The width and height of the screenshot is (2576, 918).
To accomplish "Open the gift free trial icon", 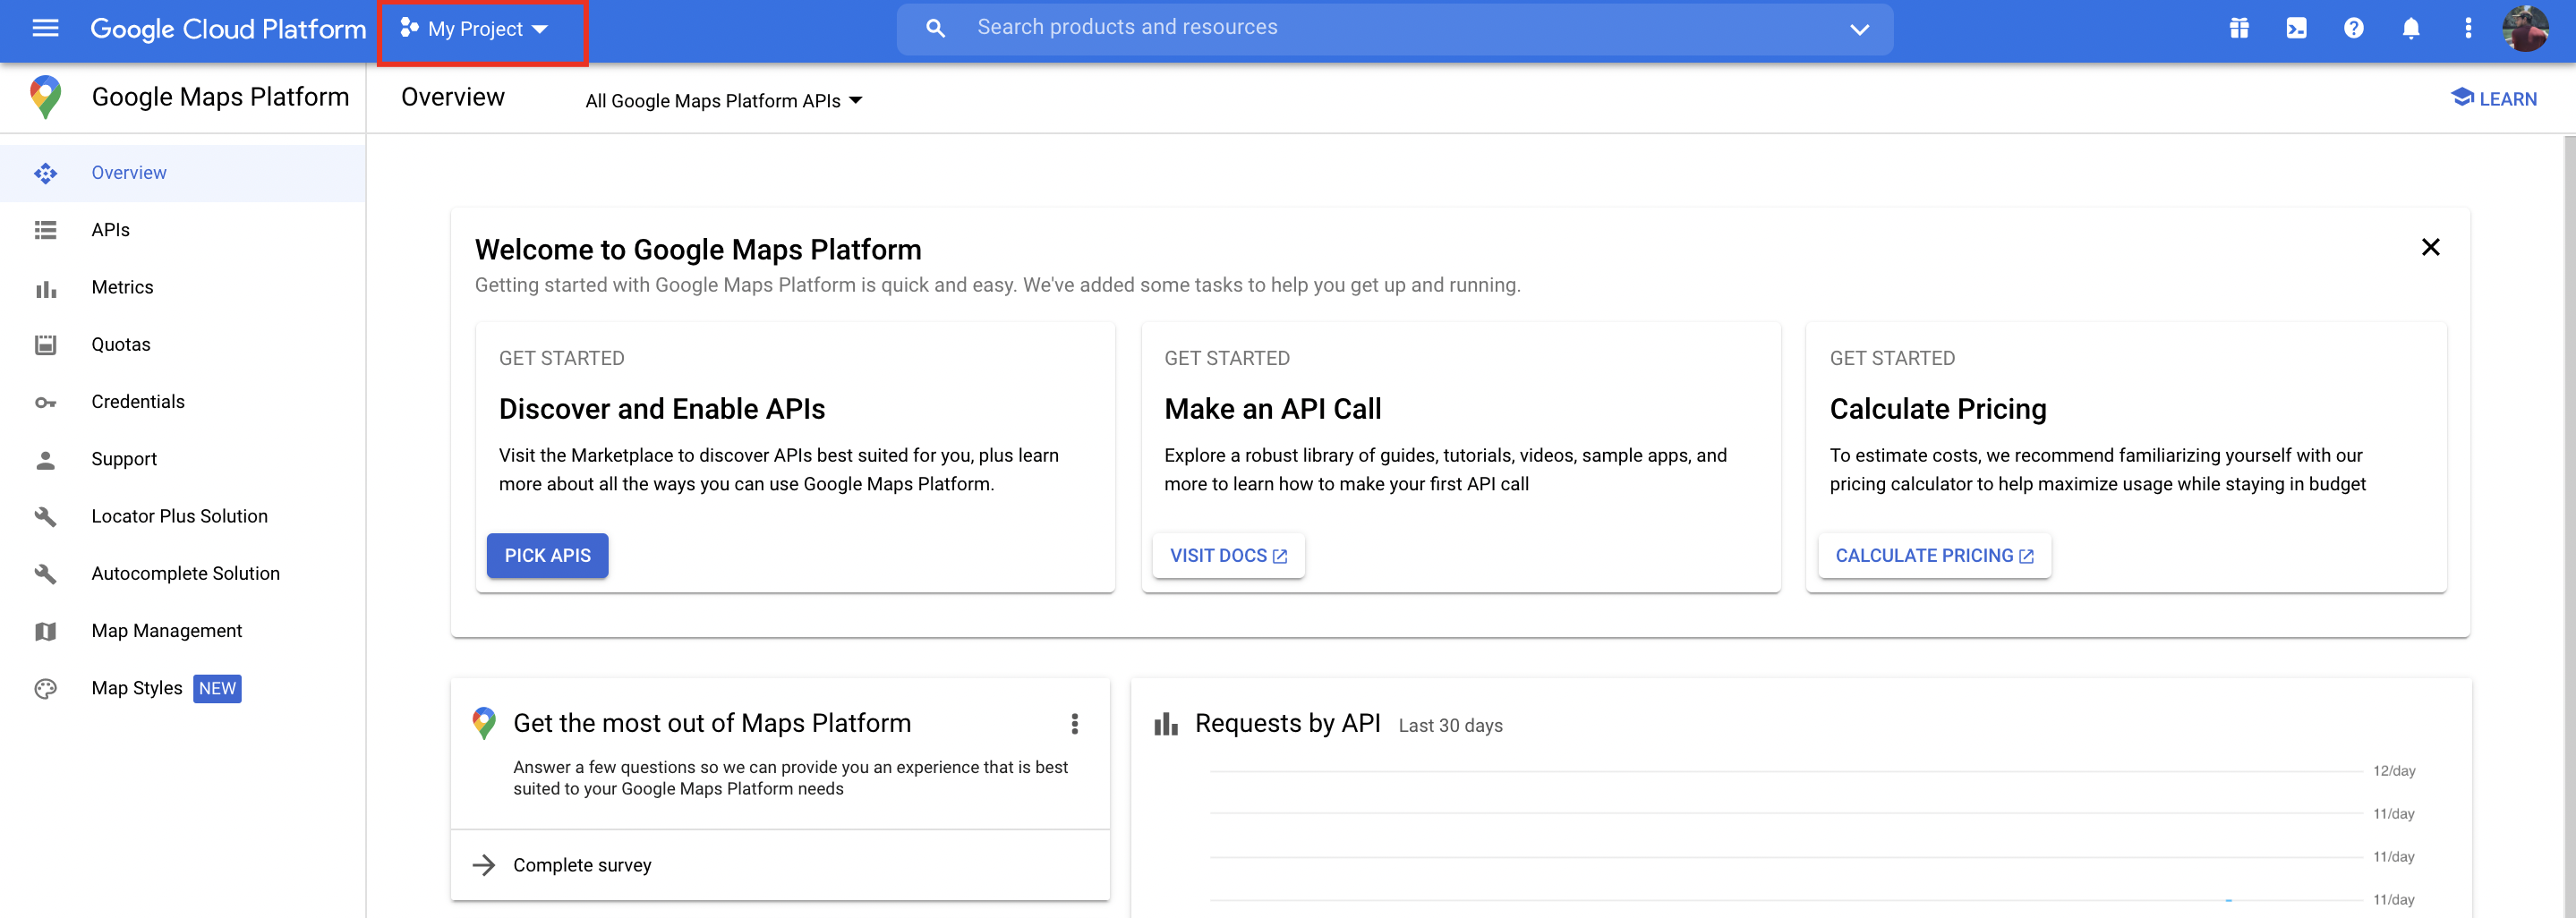I will (x=2239, y=28).
